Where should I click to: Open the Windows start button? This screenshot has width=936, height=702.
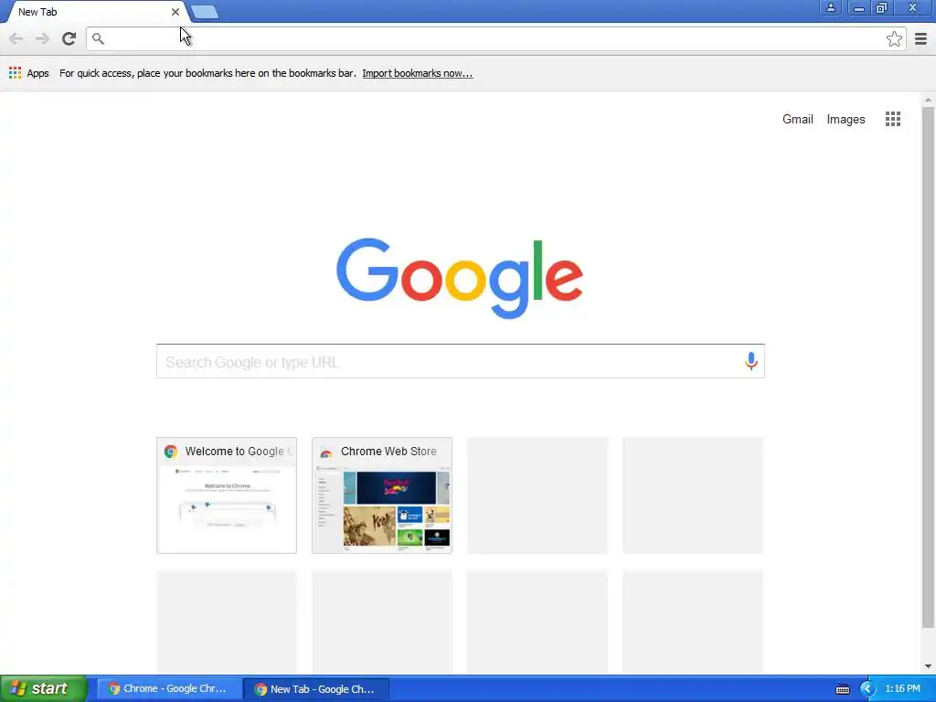pyautogui.click(x=44, y=689)
